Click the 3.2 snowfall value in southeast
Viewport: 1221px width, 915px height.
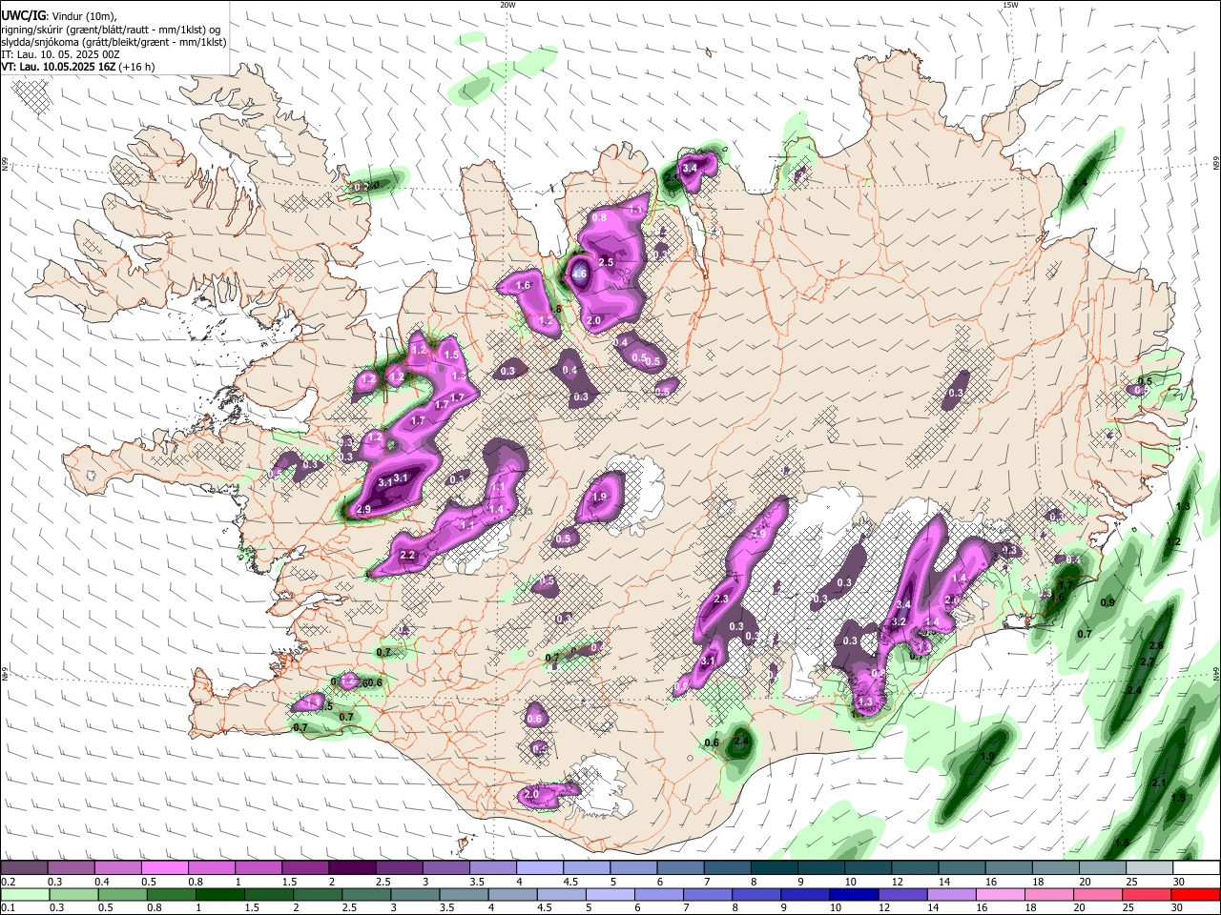[x=898, y=621]
